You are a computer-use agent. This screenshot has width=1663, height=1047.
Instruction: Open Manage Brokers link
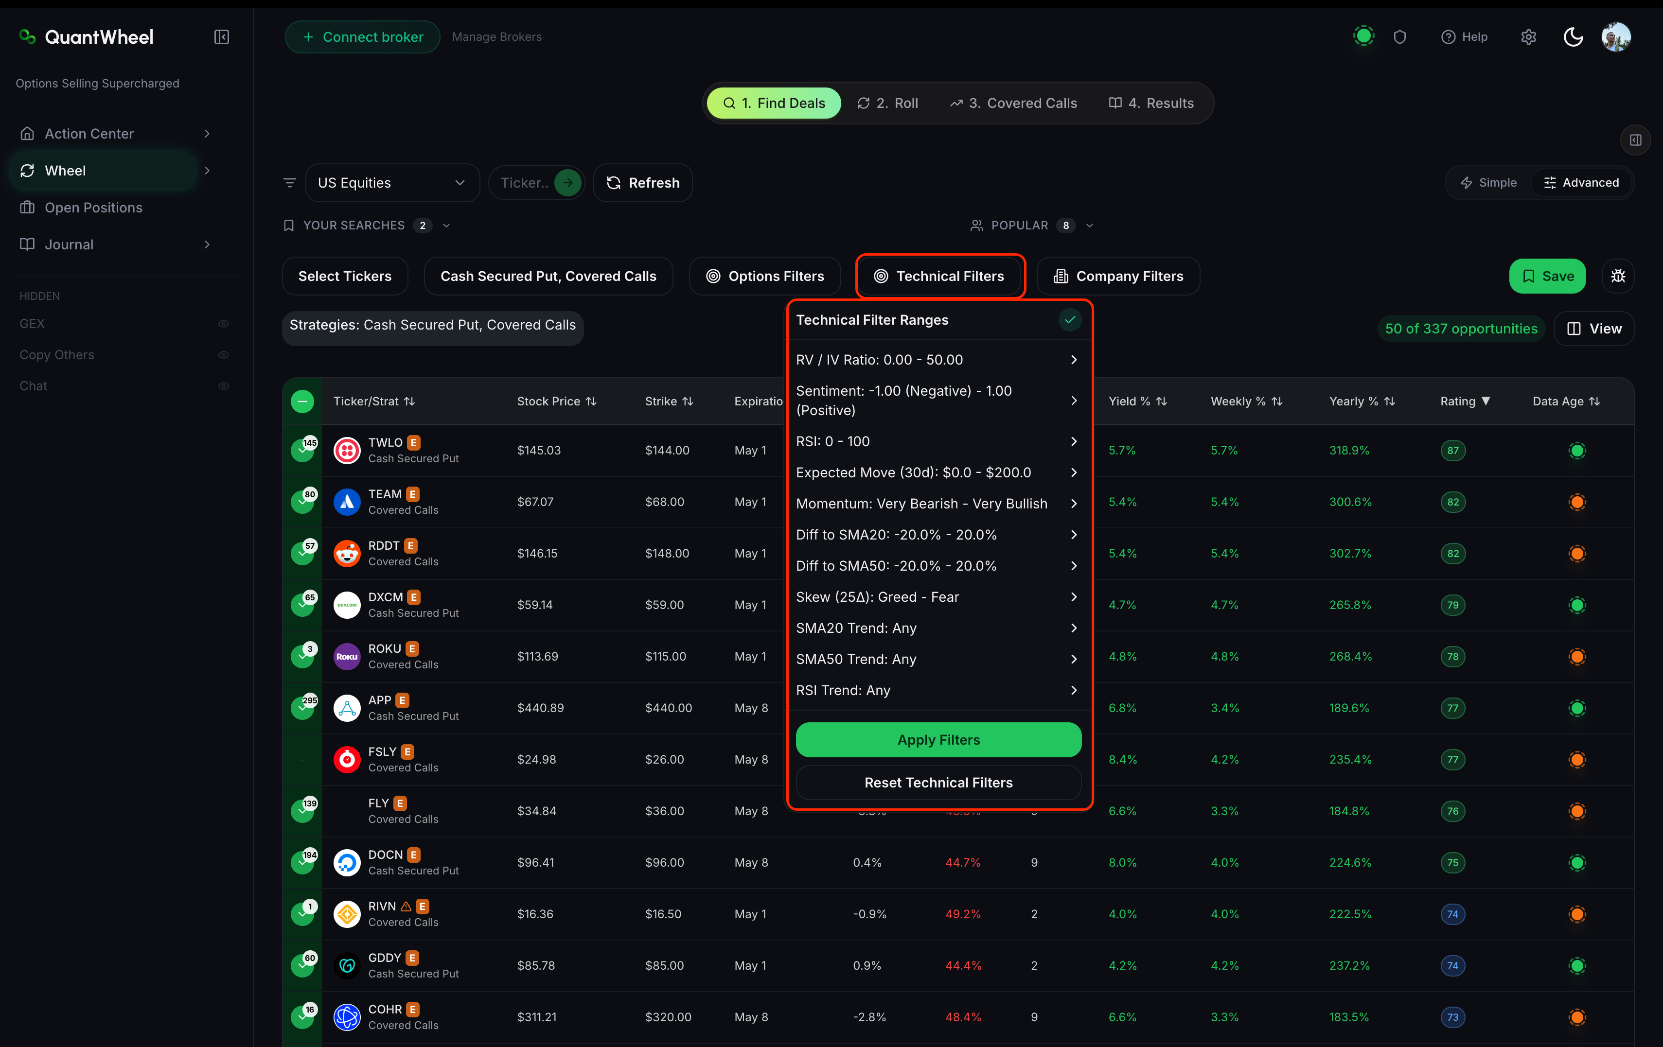point(496,36)
